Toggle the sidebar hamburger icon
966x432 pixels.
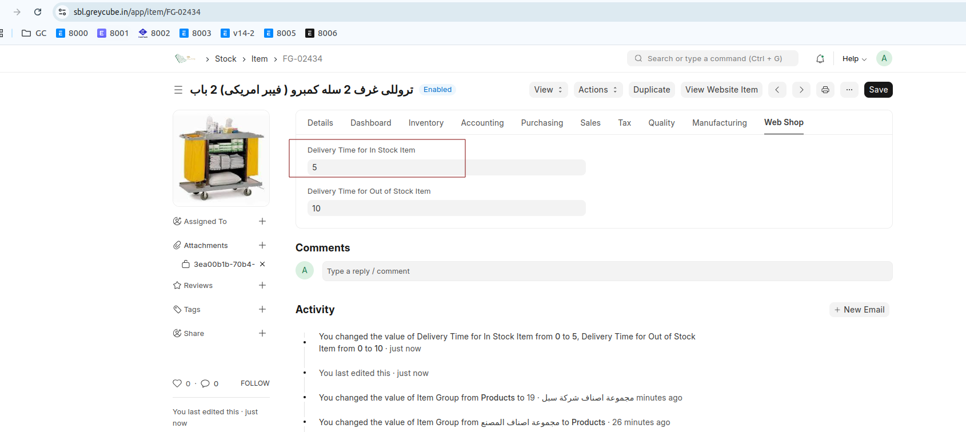point(178,90)
